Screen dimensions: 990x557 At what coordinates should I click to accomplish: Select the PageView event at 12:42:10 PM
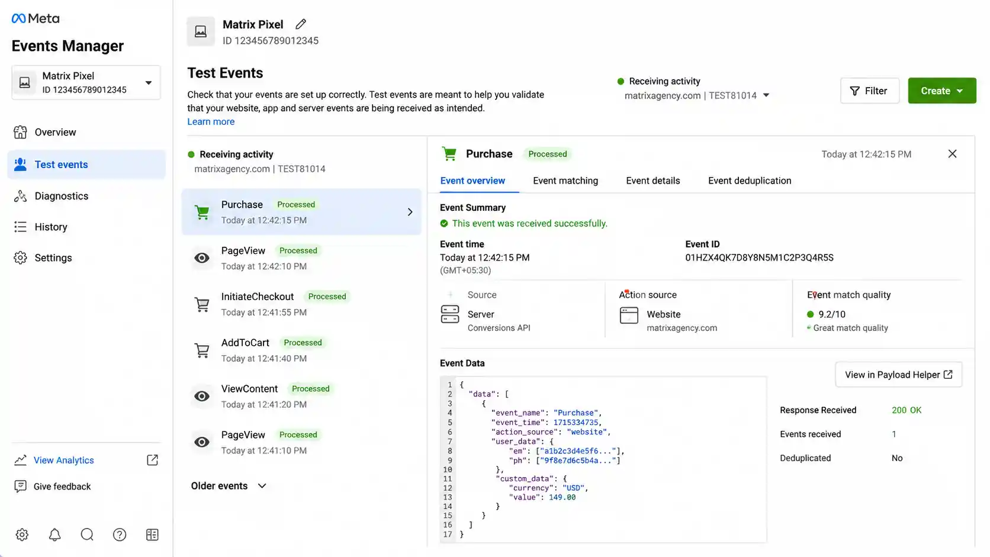[x=301, y=258]
